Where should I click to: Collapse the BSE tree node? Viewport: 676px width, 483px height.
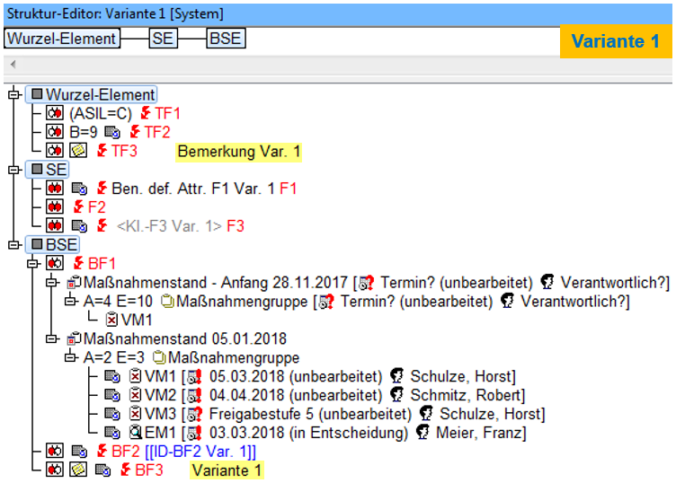pyautogui.click(x=14, y=244)
